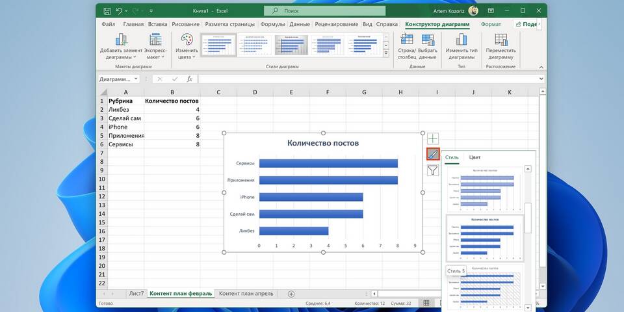Image resolution: width=624 pixels, height=312 pixels.
Task: Click Переместить диаграмму button
Action: 500,46
